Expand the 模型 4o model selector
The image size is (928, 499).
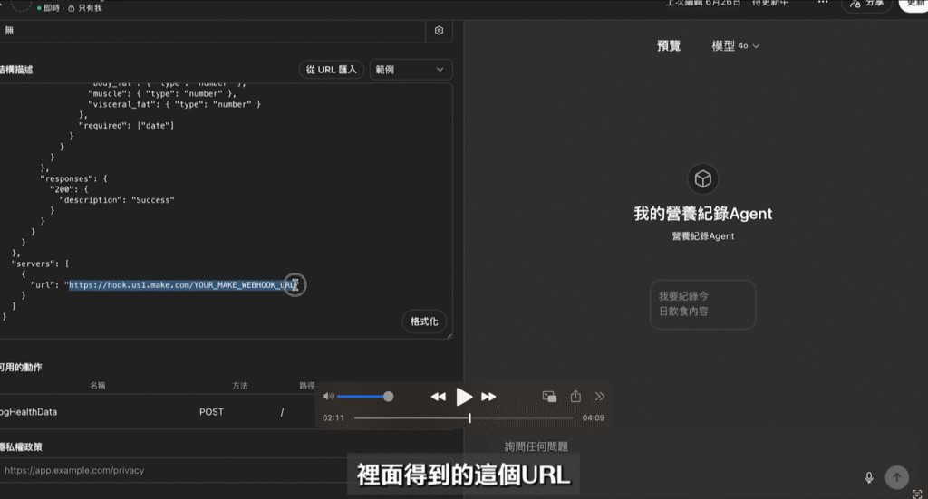click(736, 45)
